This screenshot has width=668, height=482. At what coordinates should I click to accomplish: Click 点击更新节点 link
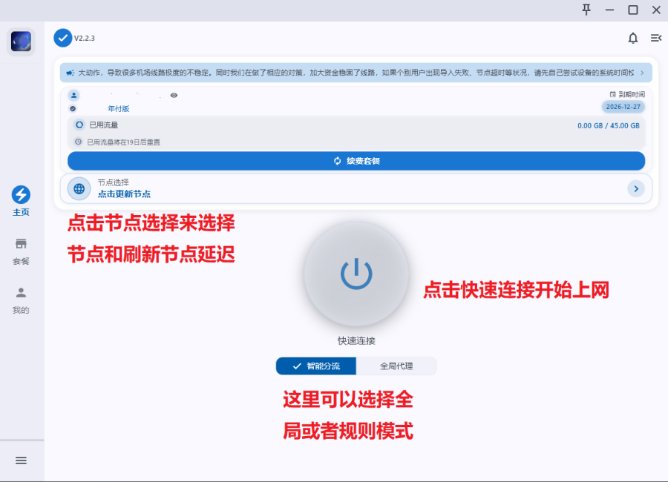click(x=124, y=194)
